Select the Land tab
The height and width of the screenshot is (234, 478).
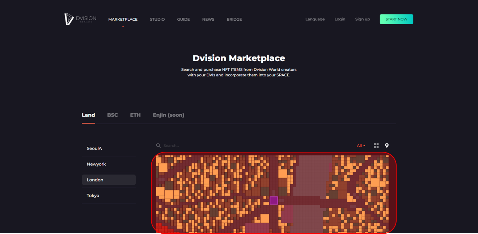(88, 115)
